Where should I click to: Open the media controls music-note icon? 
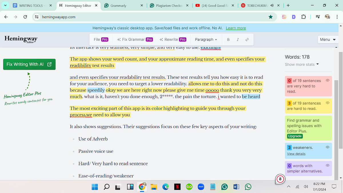tap(318, 17)
